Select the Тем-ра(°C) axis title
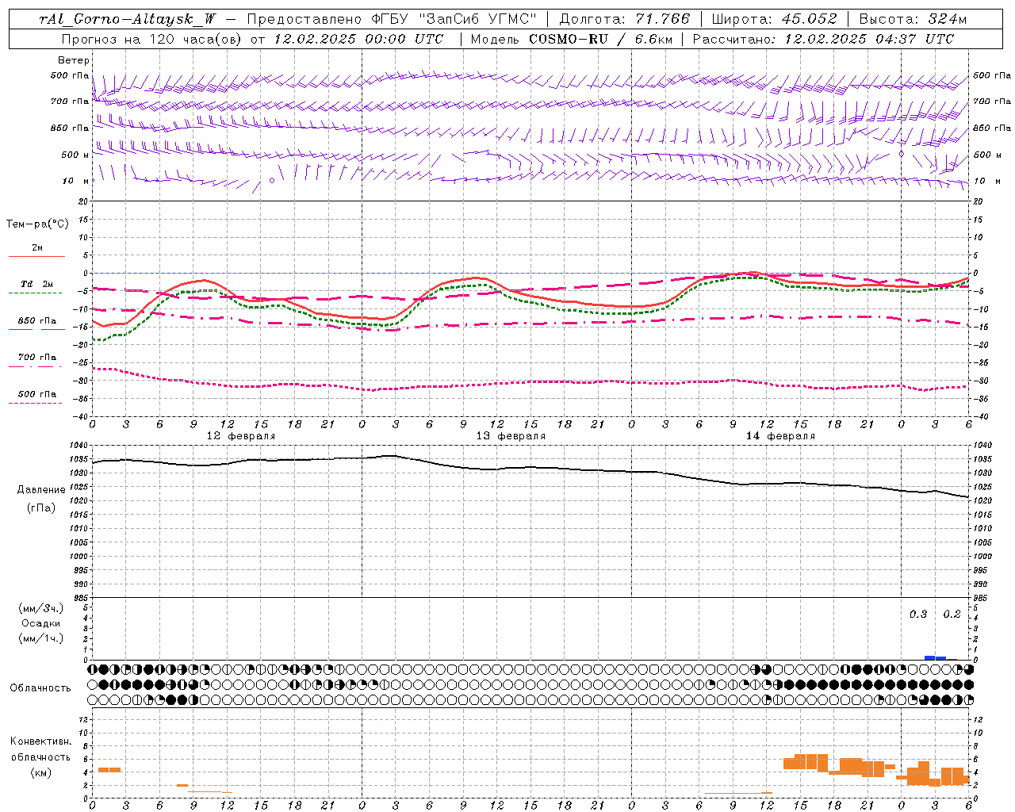The image size is (1015, 812). pyautogui.click(x=37, y=224)
